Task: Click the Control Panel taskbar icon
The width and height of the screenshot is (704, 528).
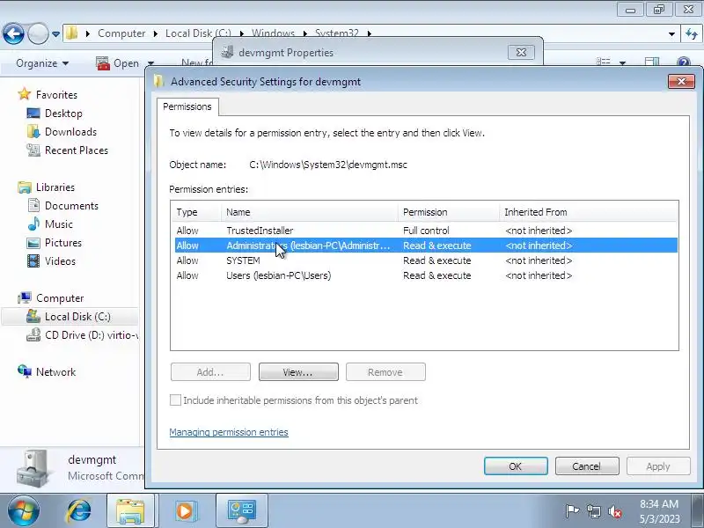Action: [x=241, y=511]
